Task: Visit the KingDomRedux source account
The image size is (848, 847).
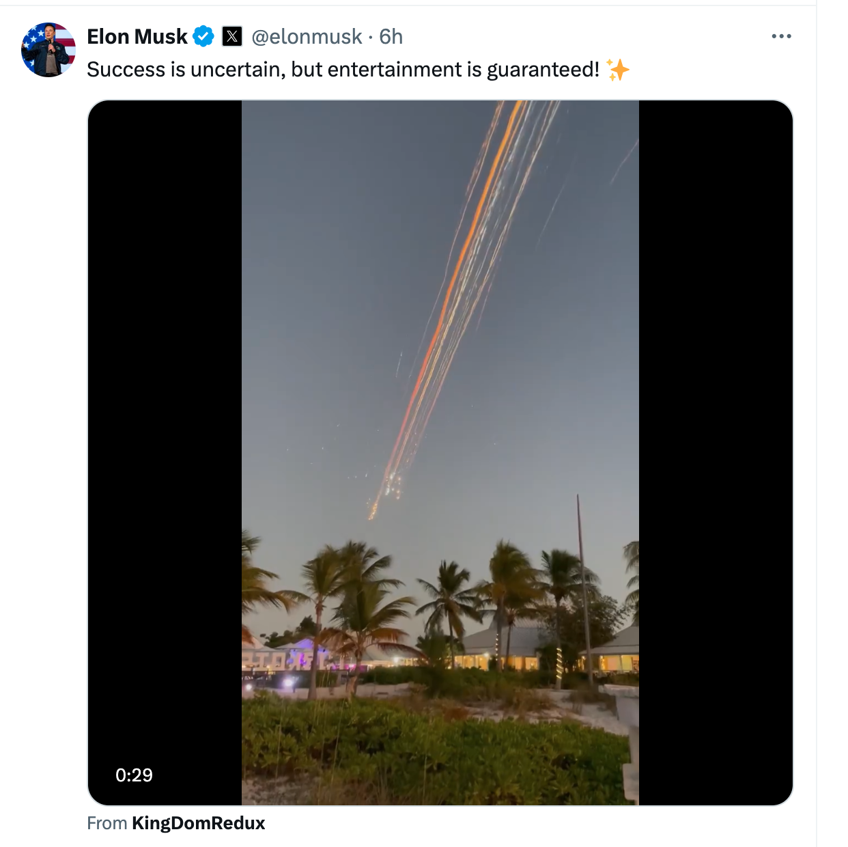Action: tap(198, 823)
